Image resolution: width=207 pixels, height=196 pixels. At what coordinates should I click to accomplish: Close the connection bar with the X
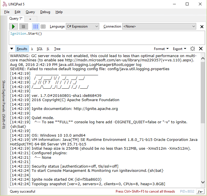[x=202, y=27]
